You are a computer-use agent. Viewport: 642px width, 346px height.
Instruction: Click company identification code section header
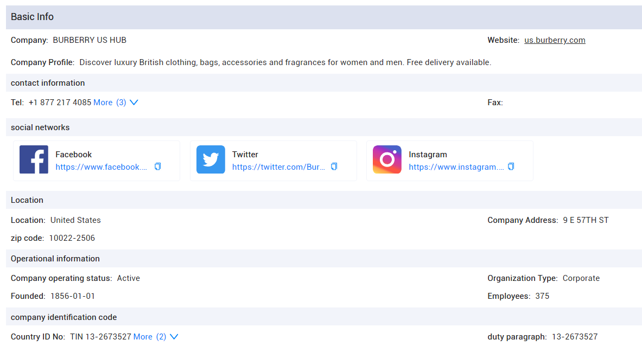324,317
